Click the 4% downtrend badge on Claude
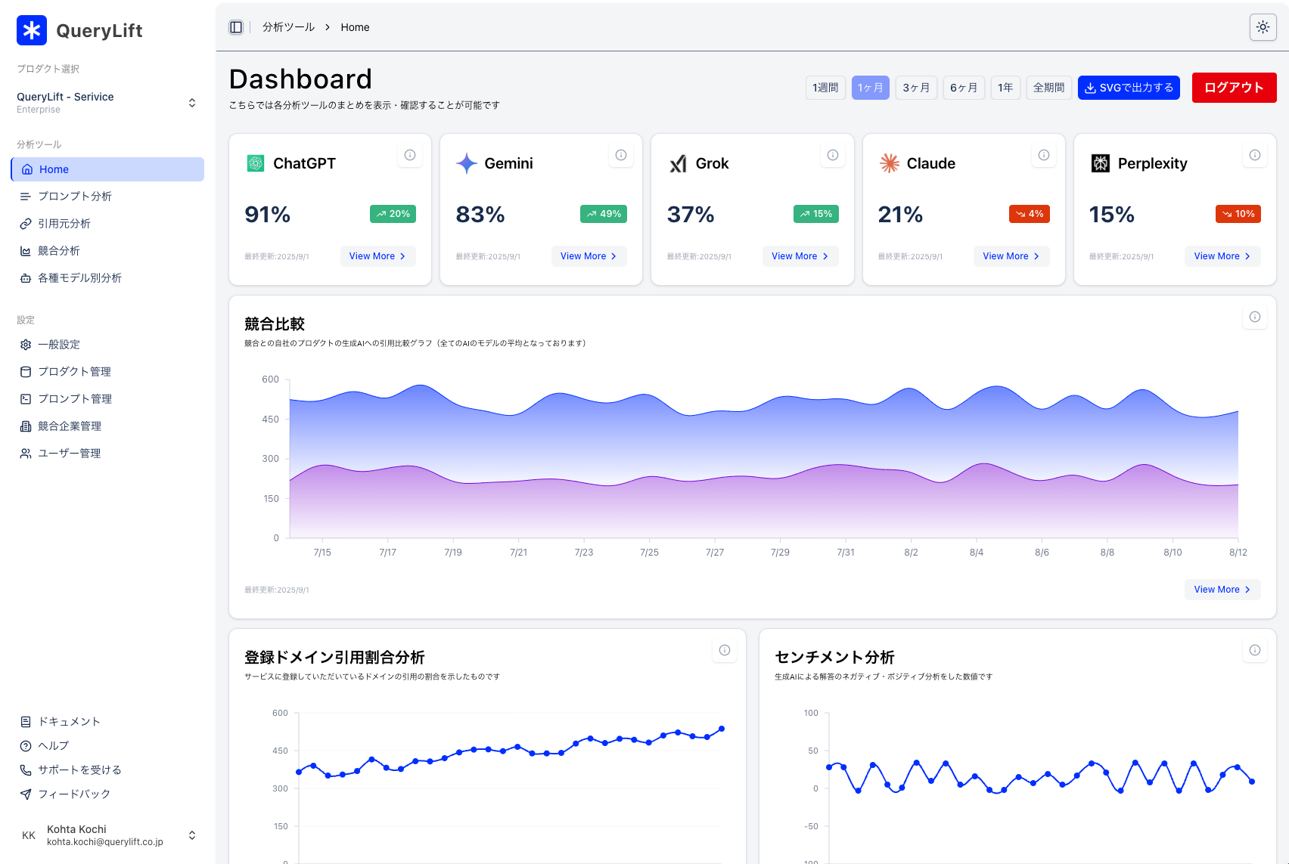Image resolution: width=1289 pixels, height=864 pixels. [x=1030, y=214]
